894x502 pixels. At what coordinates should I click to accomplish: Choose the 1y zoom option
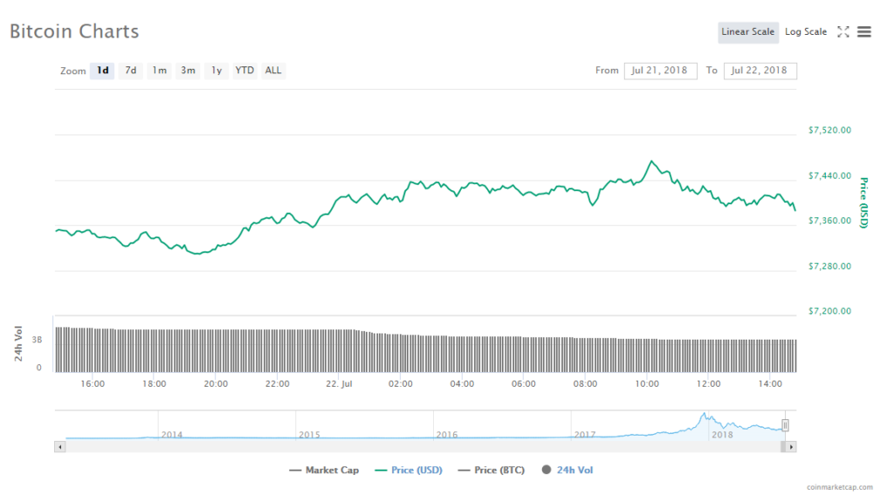[x=217, y=71]
